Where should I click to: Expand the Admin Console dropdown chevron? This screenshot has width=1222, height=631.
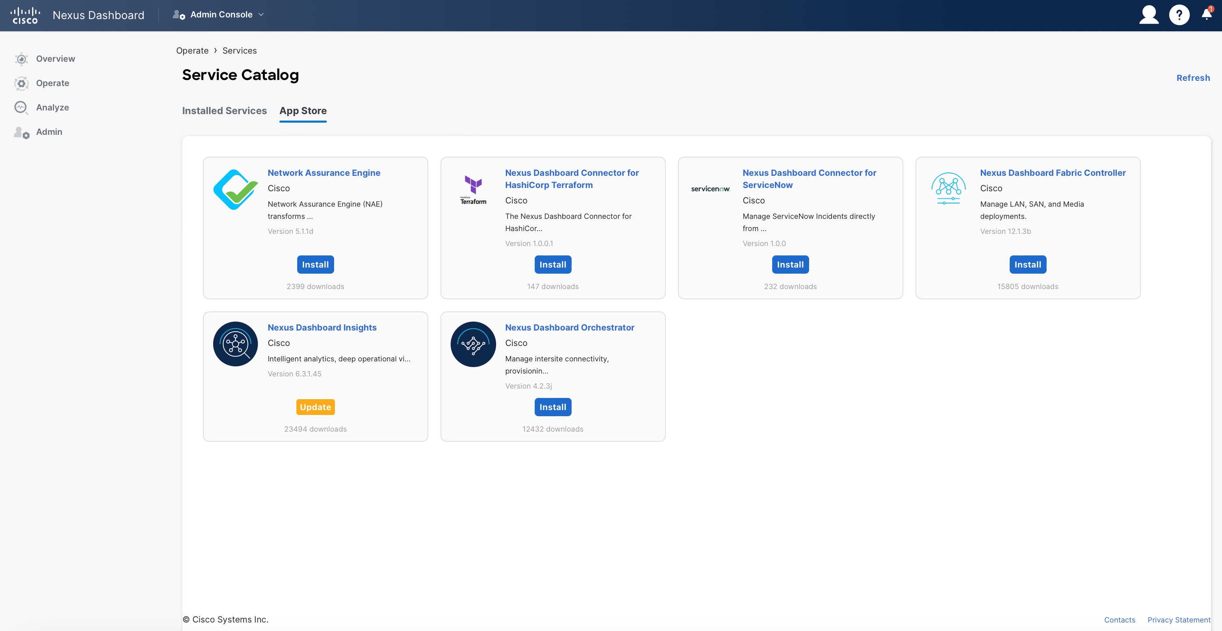(x=261, y=15)
